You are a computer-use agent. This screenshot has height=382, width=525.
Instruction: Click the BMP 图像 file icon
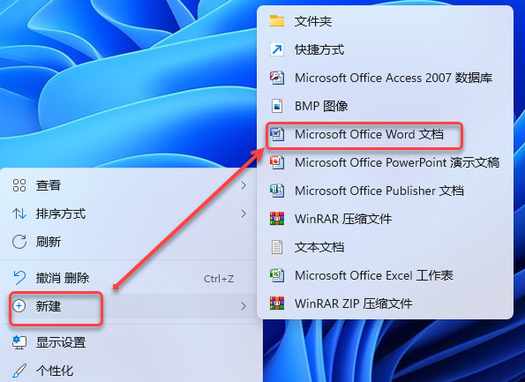pyautogui.click(x=277, y=106)
